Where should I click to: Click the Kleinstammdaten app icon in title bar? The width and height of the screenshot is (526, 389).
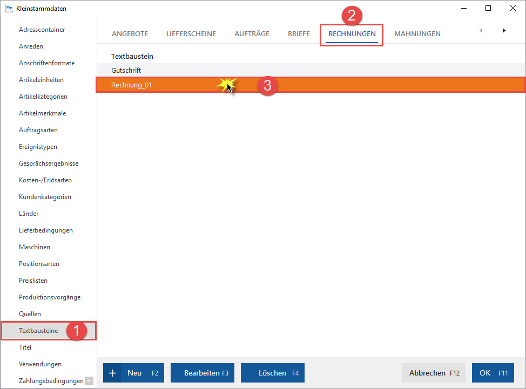9,8
